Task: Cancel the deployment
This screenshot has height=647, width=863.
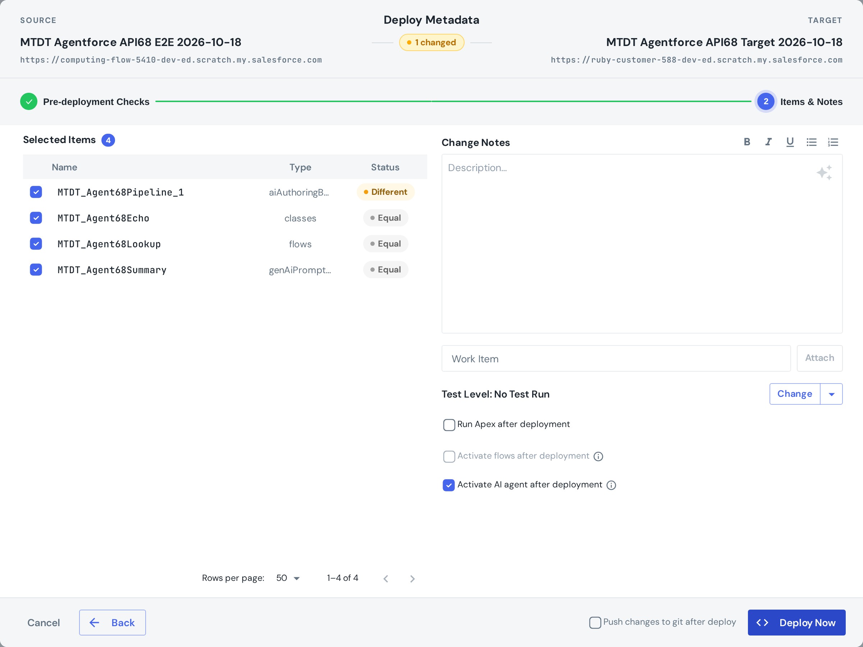Action: point(43,623)
